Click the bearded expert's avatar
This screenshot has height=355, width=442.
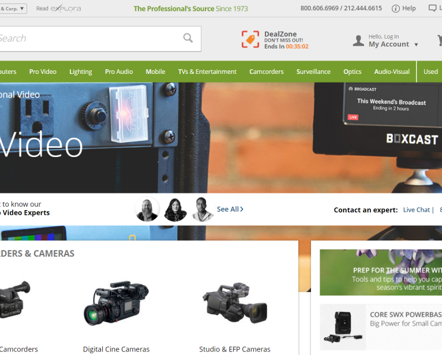point(147,210)
